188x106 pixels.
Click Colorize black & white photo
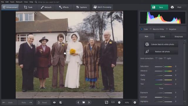pos(161,44)
